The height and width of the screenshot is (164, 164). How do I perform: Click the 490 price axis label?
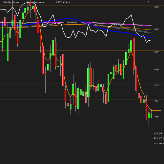[x=156, y=70]
